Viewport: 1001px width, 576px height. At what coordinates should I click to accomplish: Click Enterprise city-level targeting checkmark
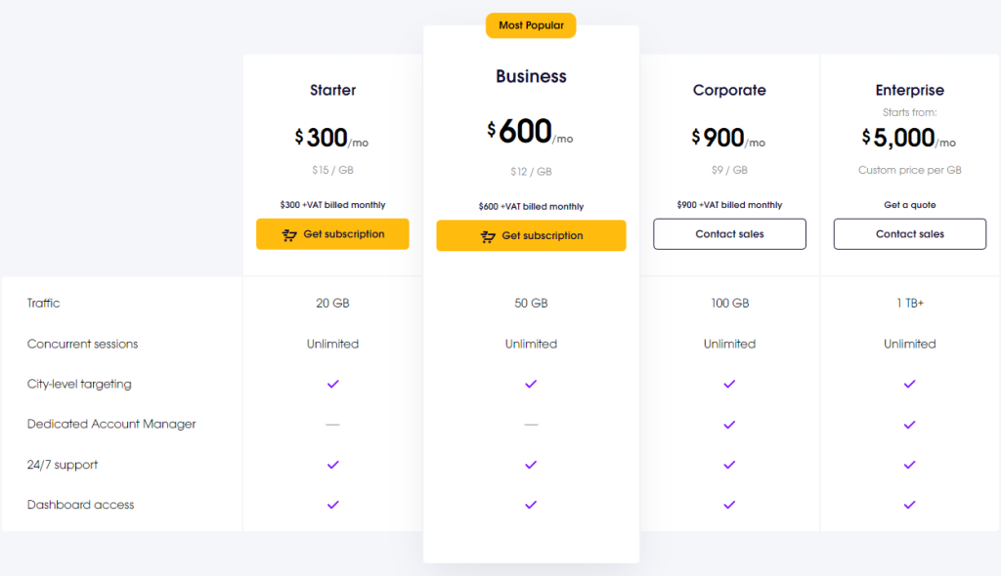pos(909,384)
